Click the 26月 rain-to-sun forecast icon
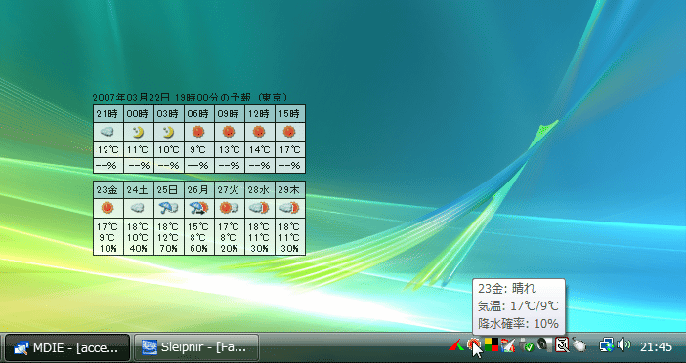 [198, 208]
